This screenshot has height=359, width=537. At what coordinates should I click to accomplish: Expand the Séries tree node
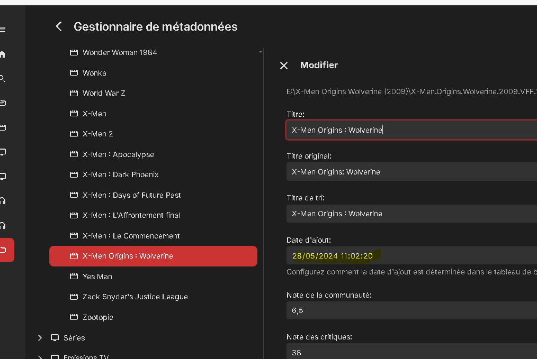click(x=40, y=337)
